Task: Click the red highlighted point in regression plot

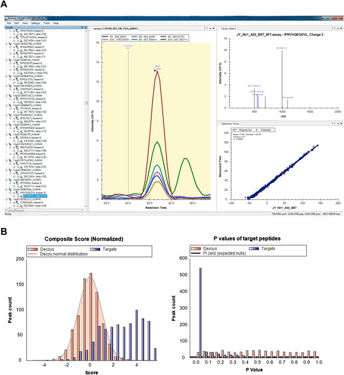Action: (x=282, y=173)
